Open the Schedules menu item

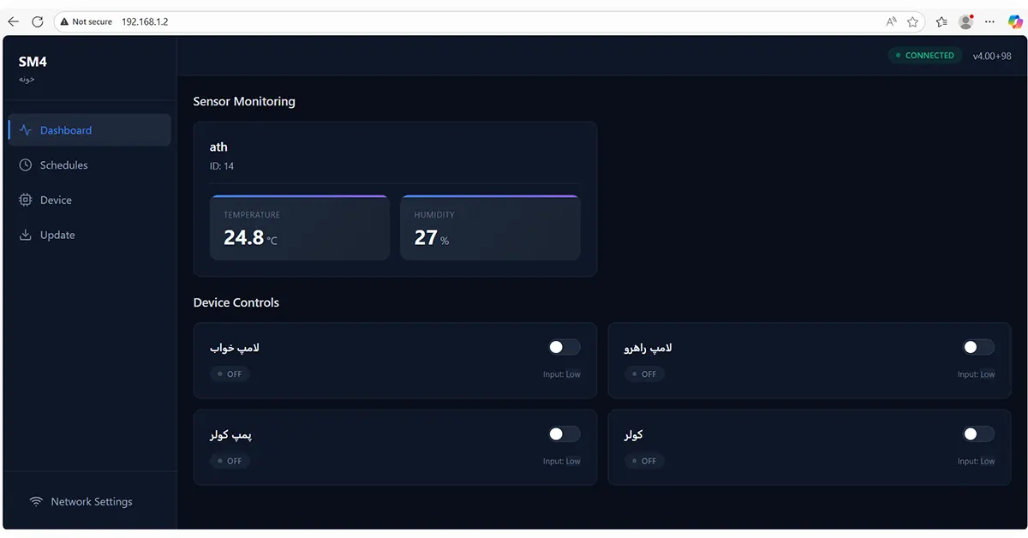coord(64,165)
